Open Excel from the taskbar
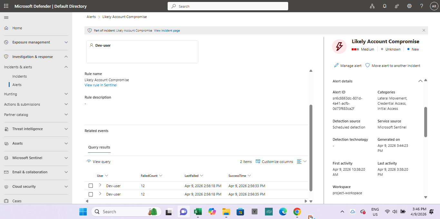Viewport: 440px width, 219px height. pos(198,212)
